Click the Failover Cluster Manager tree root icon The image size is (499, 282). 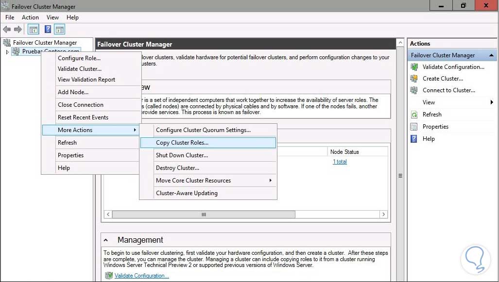click(7, 42)
